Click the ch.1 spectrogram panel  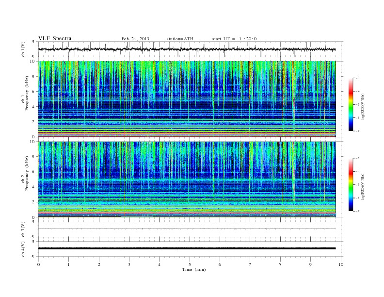(x=187, y=99)
